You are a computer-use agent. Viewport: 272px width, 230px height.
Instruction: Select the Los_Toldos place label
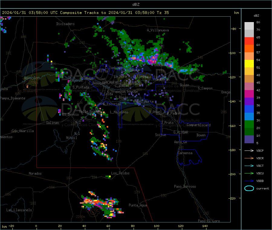point(120,173)
